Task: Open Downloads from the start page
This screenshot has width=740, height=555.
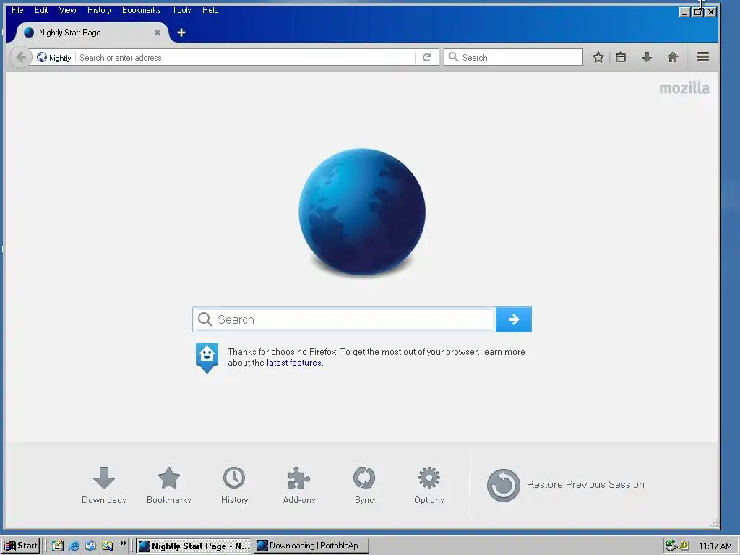Action: [104, 485]
